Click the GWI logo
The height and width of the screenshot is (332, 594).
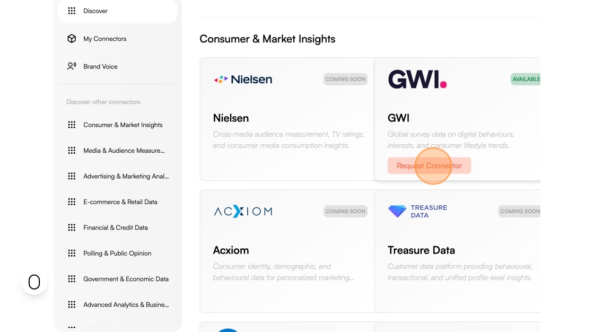pyautogui.click(x=417, y=79)
